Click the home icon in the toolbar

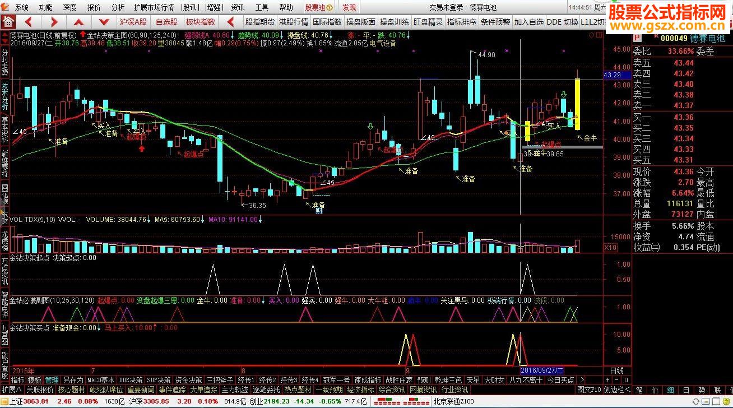point(8,22)
